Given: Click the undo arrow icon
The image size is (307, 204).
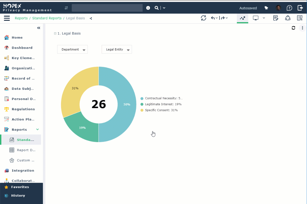Looking at the screenshot, I should (x=213, y=18).
